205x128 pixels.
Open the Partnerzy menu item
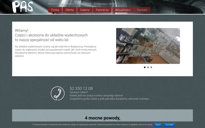[x=102, y=10]
